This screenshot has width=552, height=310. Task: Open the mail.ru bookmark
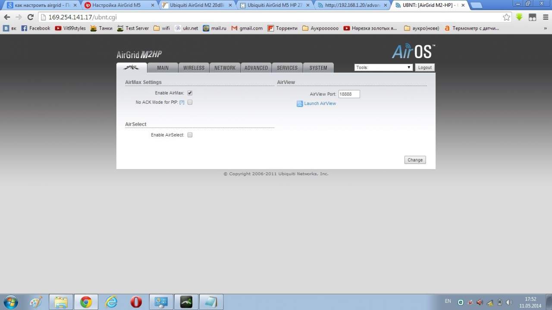215,28
